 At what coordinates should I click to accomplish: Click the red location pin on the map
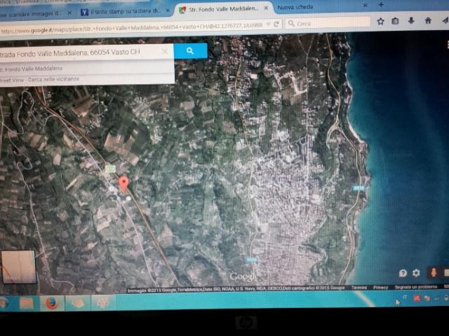coord(124,183)
